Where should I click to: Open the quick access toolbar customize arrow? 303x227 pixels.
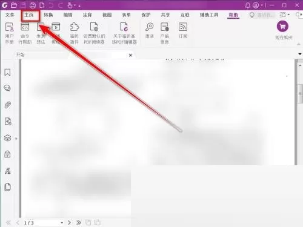pos(79,6)
